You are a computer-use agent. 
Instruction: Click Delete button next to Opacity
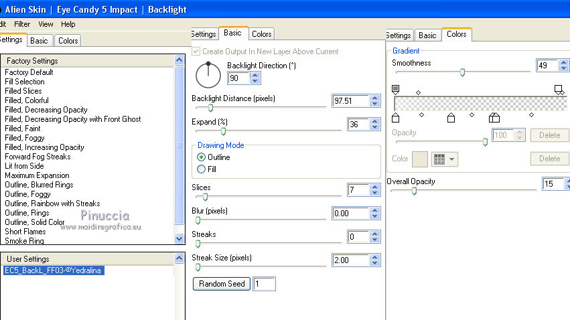coord(549,135)
